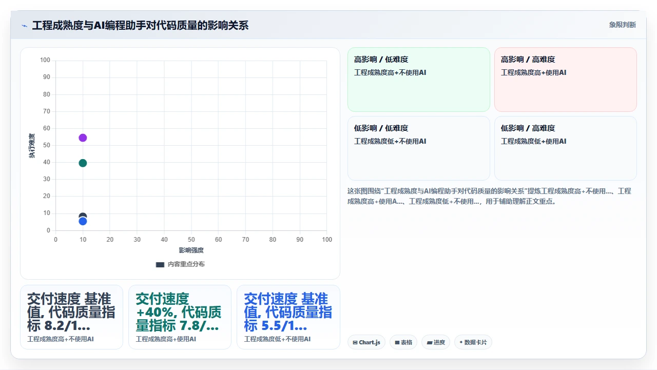Click the 内容重点分布 legend label
657x370 pixels.
[x=186, y=264]
